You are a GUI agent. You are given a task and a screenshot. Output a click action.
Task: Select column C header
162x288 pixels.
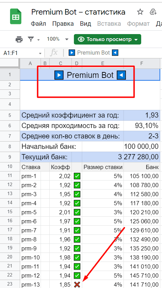coord(61,64)
